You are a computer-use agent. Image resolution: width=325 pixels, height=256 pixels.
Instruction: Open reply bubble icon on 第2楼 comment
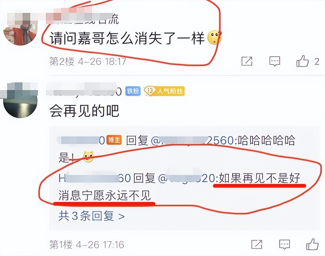[275, 61]
